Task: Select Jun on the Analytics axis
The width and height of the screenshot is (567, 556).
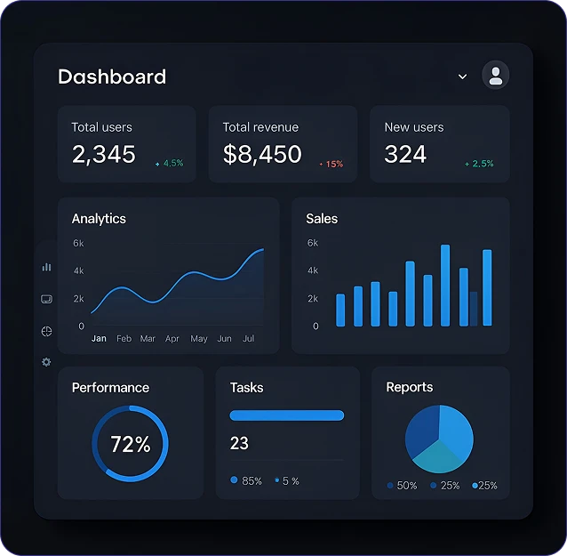Action: (x=224, y=338)
